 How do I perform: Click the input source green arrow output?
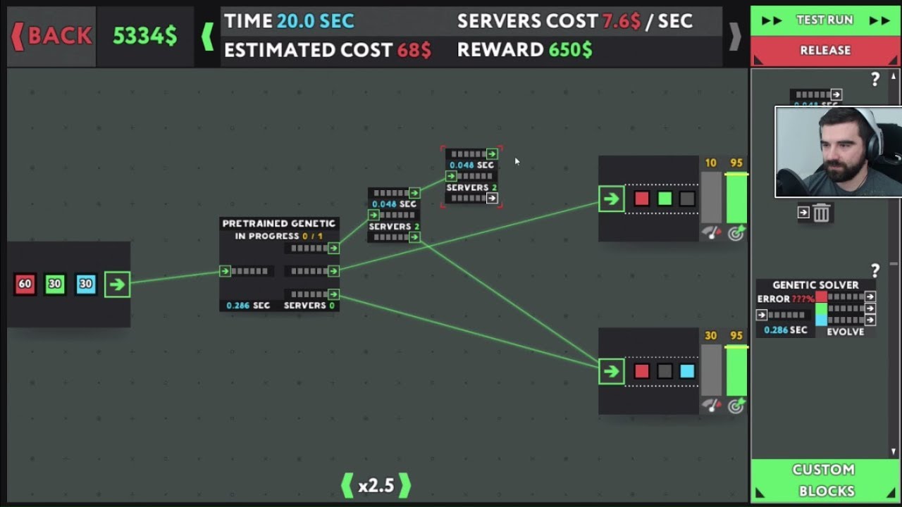point(117,284)
